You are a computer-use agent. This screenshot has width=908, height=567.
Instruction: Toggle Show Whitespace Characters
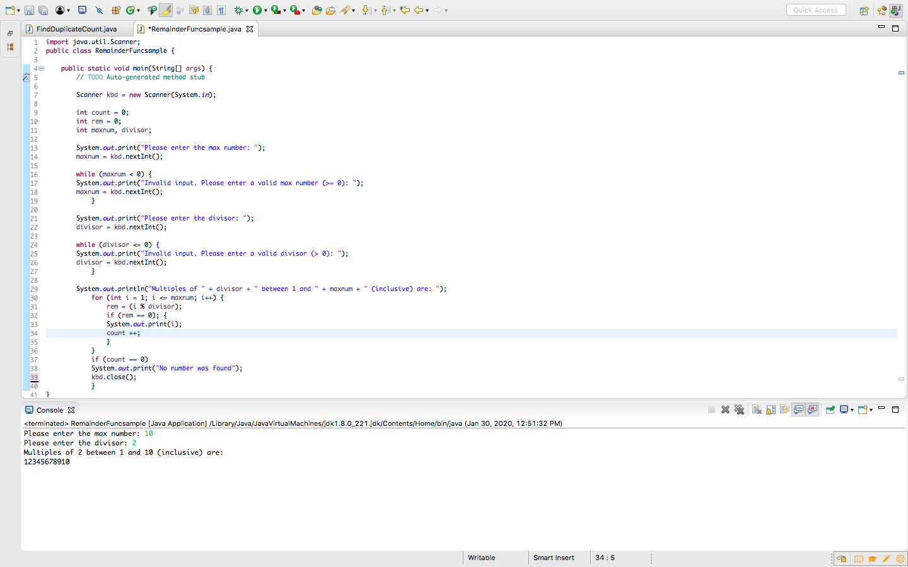(221, 10)
